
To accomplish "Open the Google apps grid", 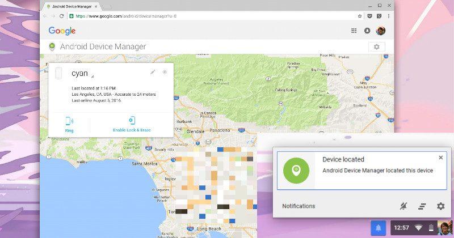I will (354, 31).
